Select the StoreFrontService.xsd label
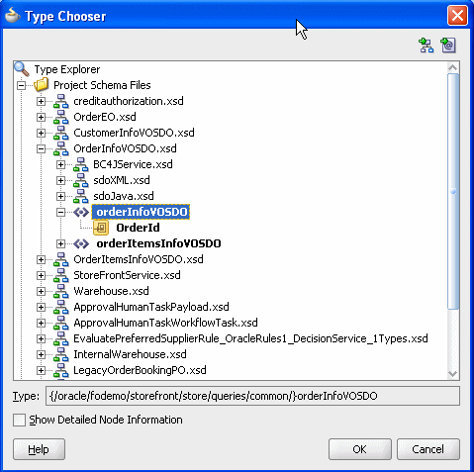Image resolution: width=474 pixels, height=472 pixels. (127, 275)
